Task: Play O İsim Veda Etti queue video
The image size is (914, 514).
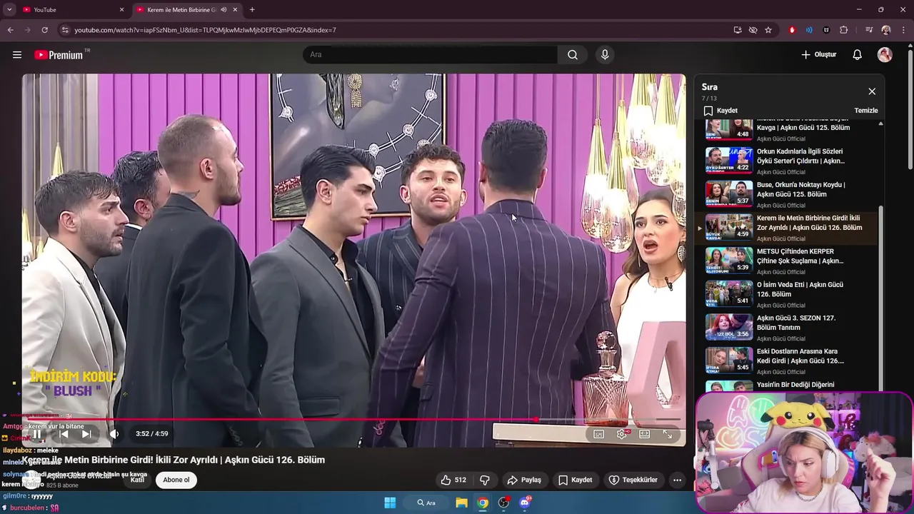Action: point(790,294)
